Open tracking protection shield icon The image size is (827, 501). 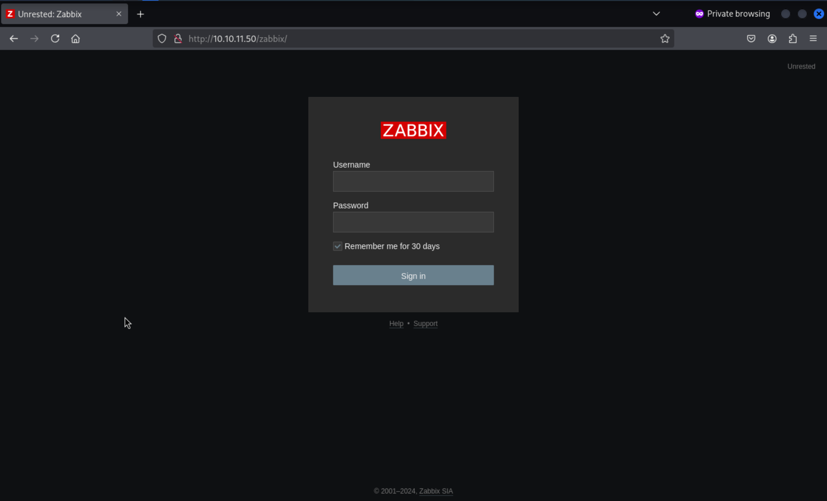162,38
